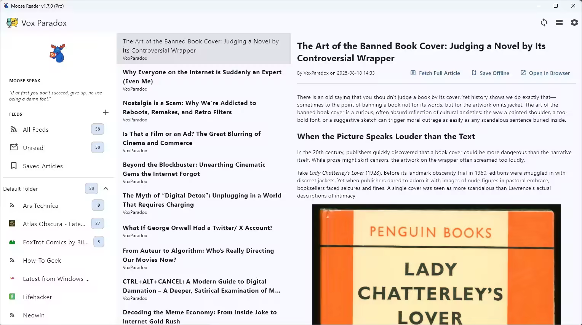Image resolution: width=582 pixels, height=325 pixels.
Task: Click the article title heading in reader
Action: (421, 52)
